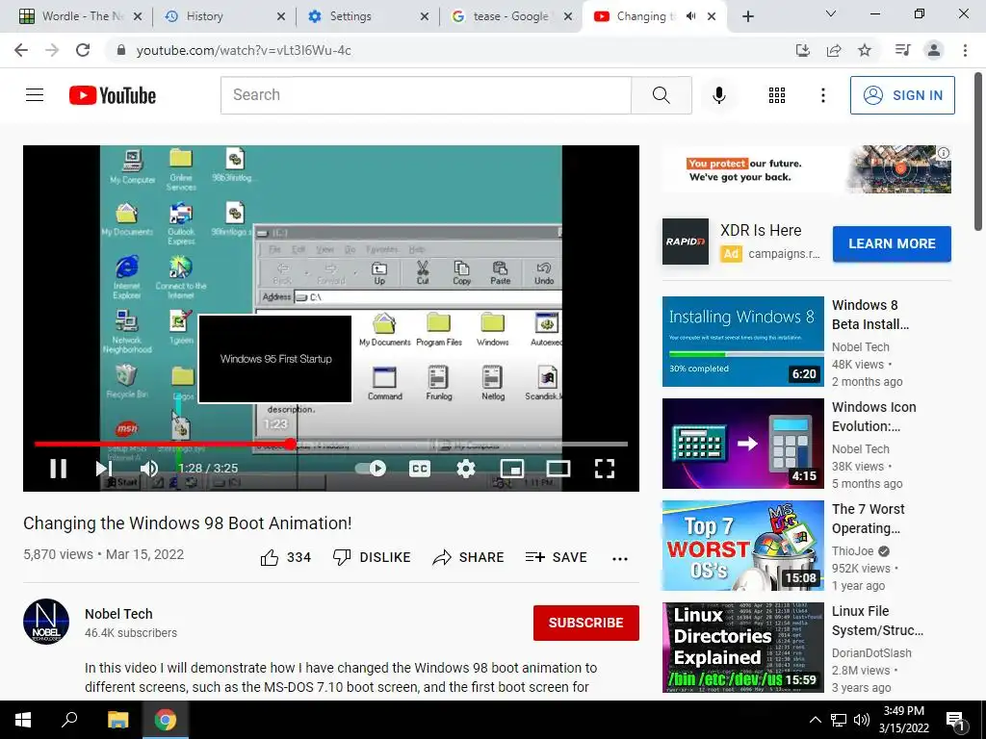
Task: Open Top 7 Worst OS's thumbnail
Action: [x=742, y=546]
